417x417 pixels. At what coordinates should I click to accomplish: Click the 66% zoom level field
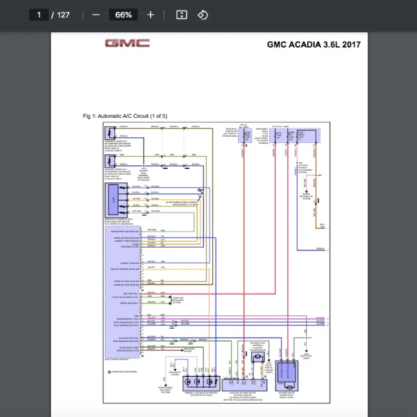tap(124, 15)
